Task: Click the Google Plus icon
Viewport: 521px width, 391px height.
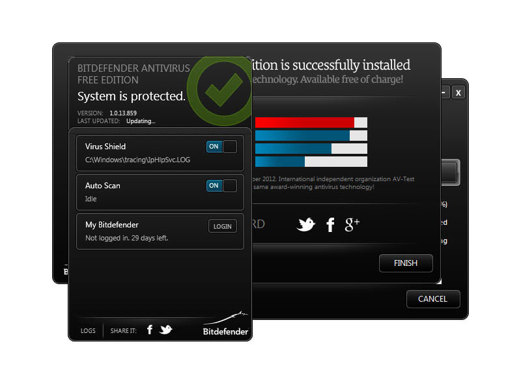Action: coord(352,224)
